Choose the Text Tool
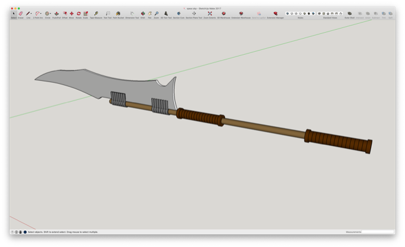Viewport: 405px width, 247px height. point(108,14)
